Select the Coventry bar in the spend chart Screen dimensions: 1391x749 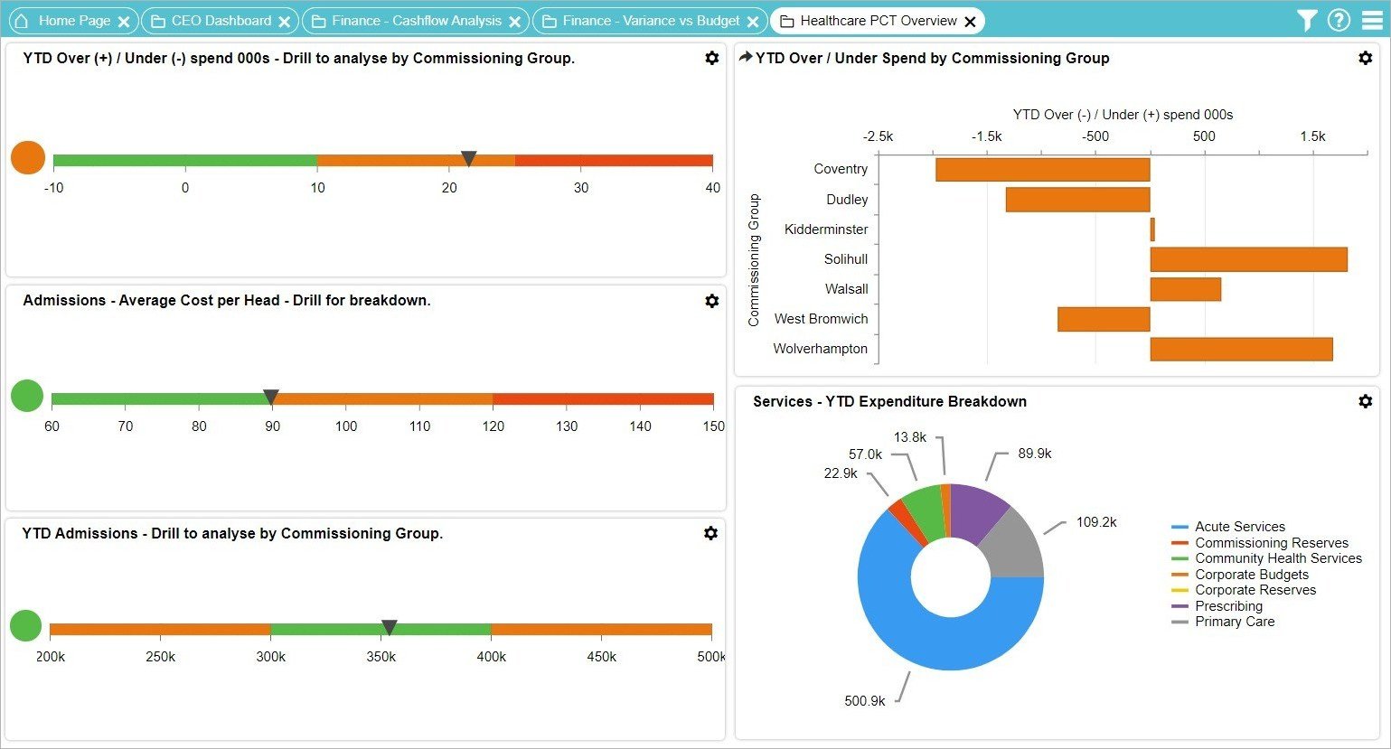(x=1042, y=169)
